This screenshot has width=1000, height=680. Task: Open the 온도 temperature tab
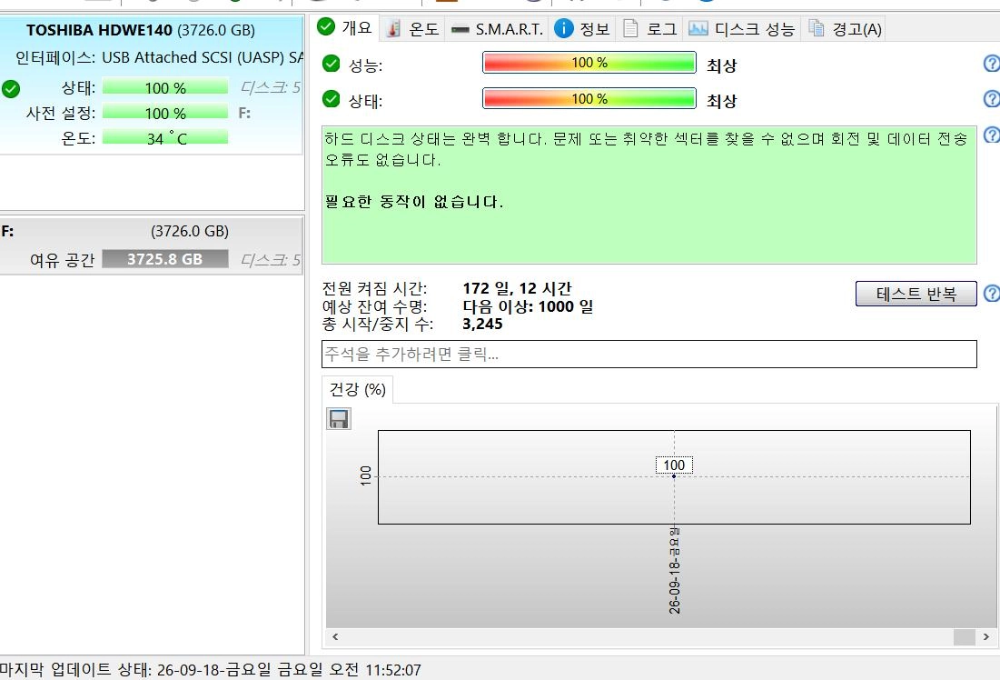(413, 29)
